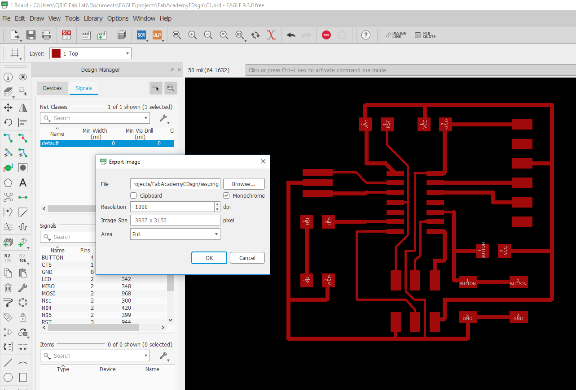Open the Area dropdown set to Full
Viewport: 576px width, 390px height.
175,234
